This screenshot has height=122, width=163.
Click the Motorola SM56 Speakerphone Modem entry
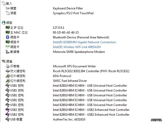[x=79, y=52]
